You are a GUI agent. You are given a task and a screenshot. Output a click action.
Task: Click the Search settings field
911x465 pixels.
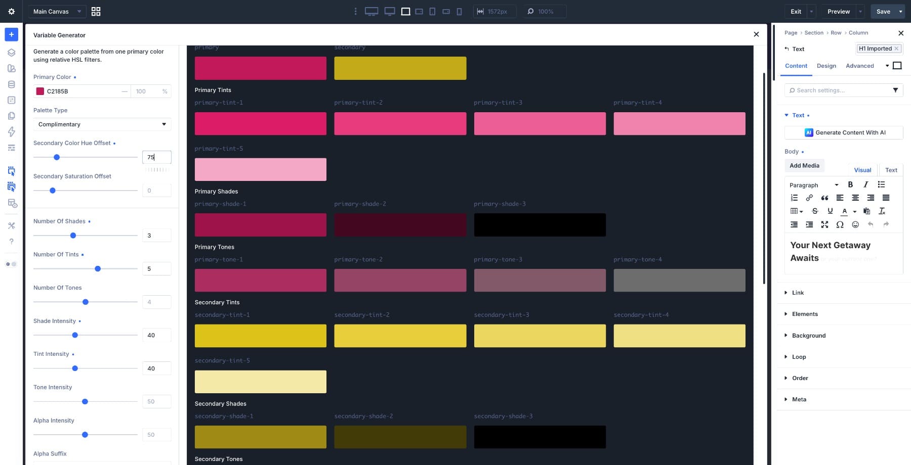[844, 90]
